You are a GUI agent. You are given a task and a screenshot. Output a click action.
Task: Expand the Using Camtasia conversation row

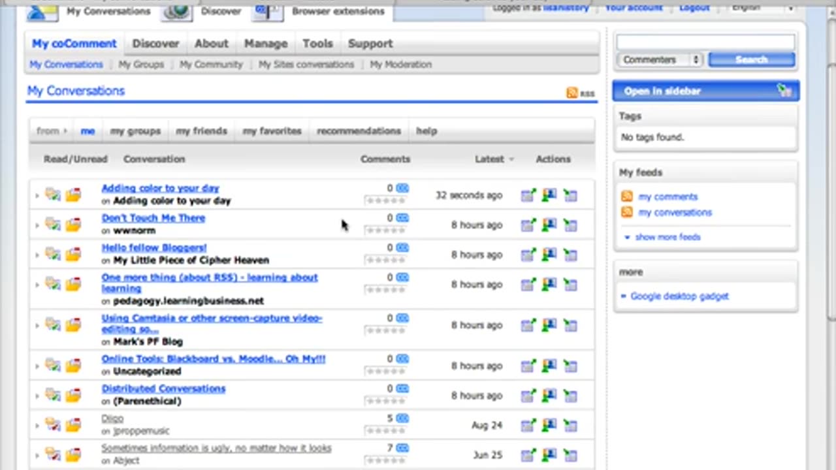pyautogui.click(x=37, y=325)
